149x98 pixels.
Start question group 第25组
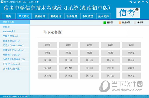coord(131,76)
